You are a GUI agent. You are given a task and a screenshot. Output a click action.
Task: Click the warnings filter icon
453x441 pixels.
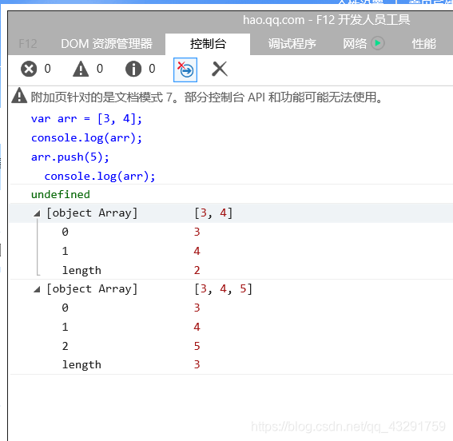pos(81,69)
